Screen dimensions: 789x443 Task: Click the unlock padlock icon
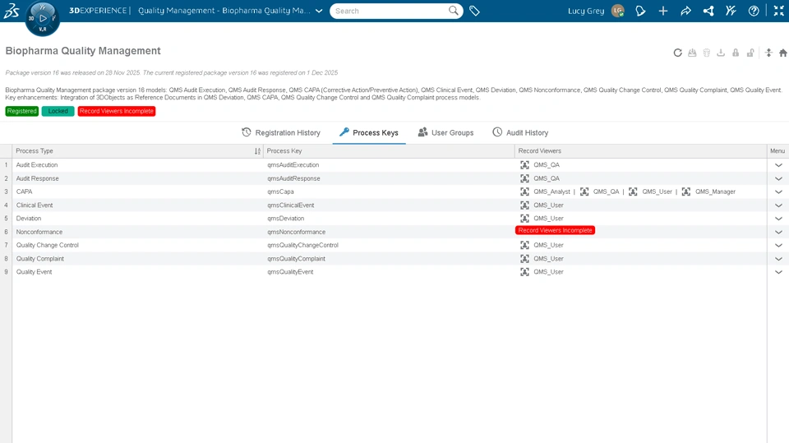click(x=750, y=53)
